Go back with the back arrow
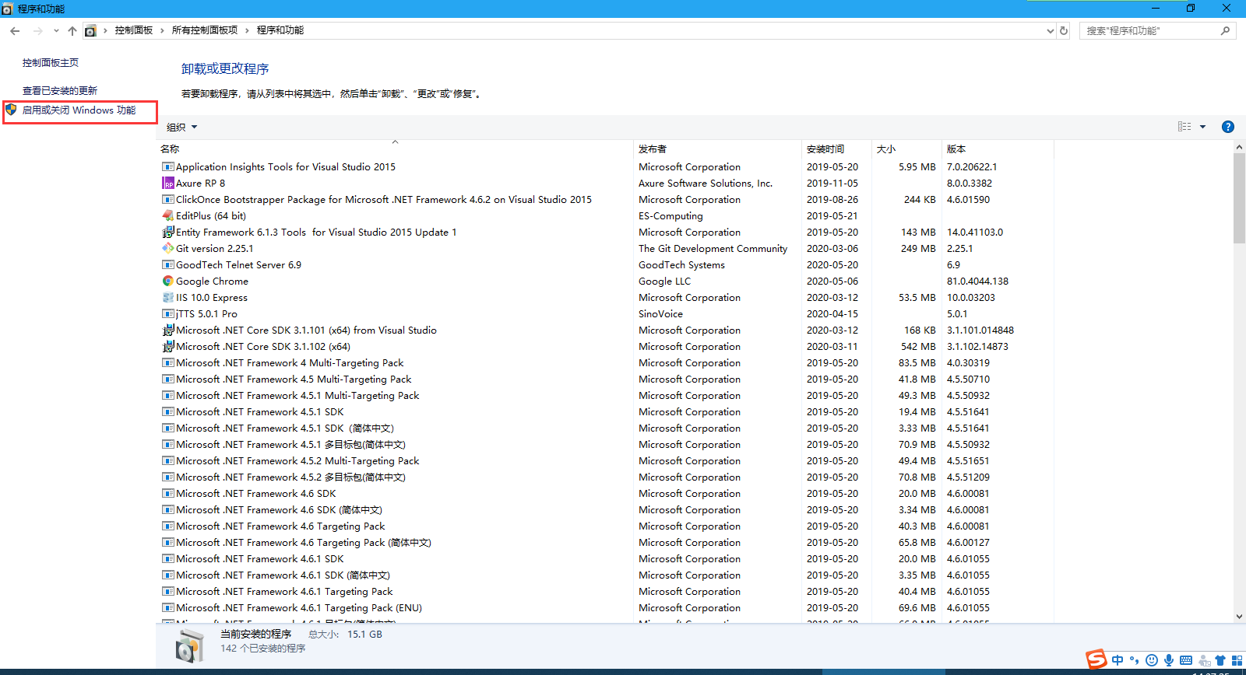Image resolution: width=1246 pixels, height=675 pixels. tap(15, 31)
